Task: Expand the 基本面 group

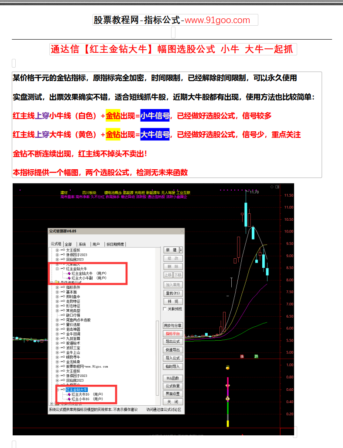Action: (x=57, y=292)
